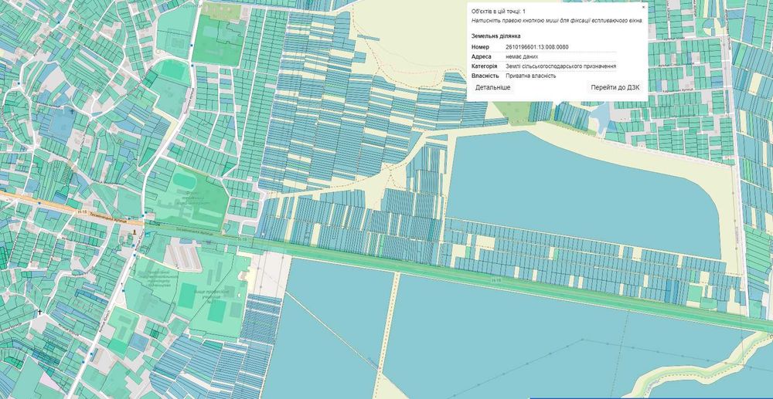This screenshot has width=773, height=399.
Task: Click the church cross icon in upper-left area
Action: [x=72, y=112]
